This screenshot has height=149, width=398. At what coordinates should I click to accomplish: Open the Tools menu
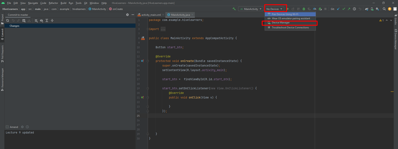pyautogui.click(x=78, y=3)
